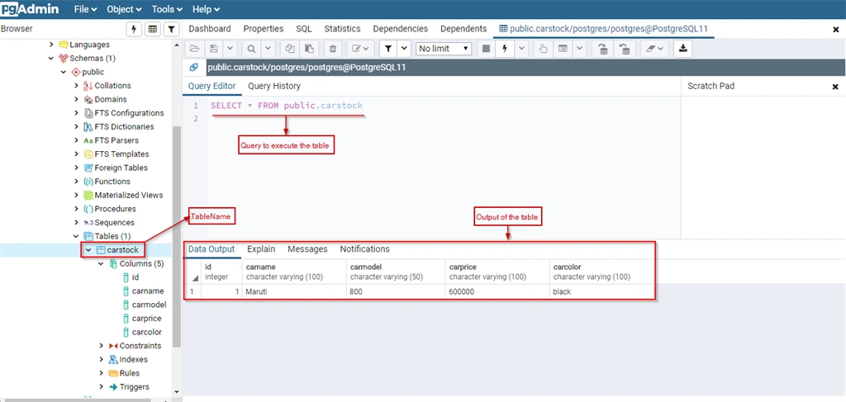Open the Clear eraser dropdown
Image resolution: width=846 pixels, height=402 pixels.
[x=655, y=49]
